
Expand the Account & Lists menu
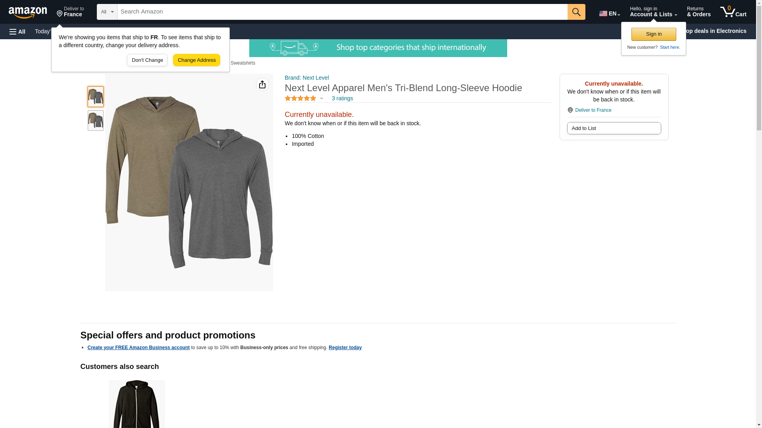[653, 12]
